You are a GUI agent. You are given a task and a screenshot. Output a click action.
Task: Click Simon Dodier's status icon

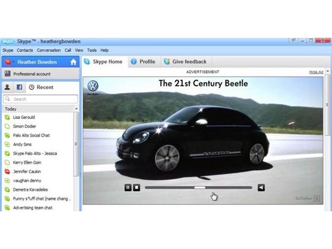click(7, 127)
